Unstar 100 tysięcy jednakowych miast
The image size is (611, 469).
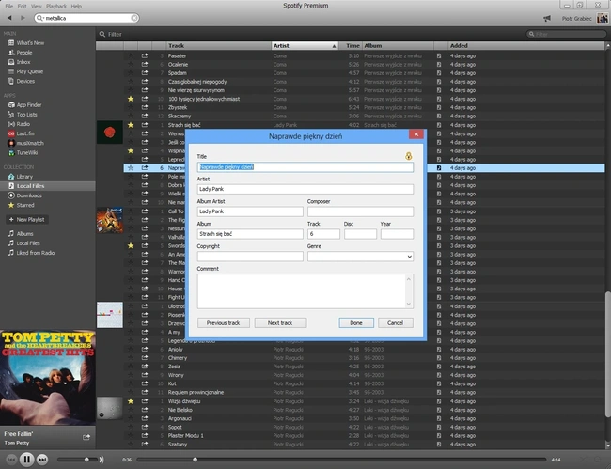tap(131, 99)
